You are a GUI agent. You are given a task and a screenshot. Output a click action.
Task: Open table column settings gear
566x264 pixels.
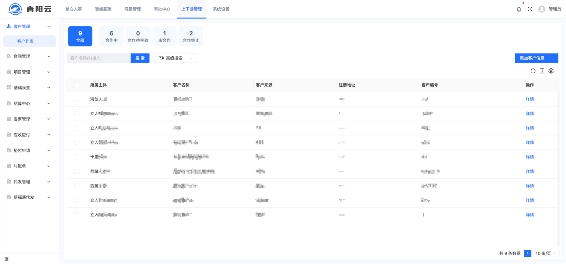[x=551, y=71]
